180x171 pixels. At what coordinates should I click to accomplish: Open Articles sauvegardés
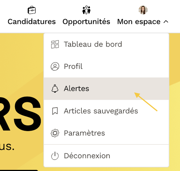(106, 111)
